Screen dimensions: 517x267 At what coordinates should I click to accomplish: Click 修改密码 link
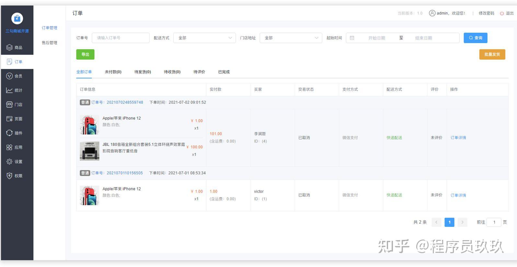click(x=486, y=13)
